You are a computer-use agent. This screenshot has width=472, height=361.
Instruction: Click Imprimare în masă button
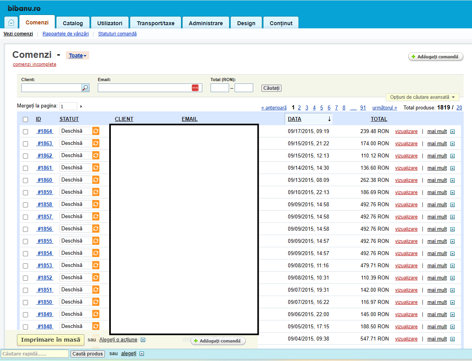pos(50,340)
